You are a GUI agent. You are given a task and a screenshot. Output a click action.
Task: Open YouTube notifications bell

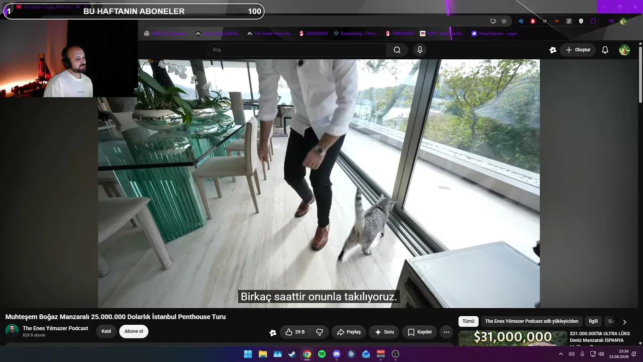605,50
